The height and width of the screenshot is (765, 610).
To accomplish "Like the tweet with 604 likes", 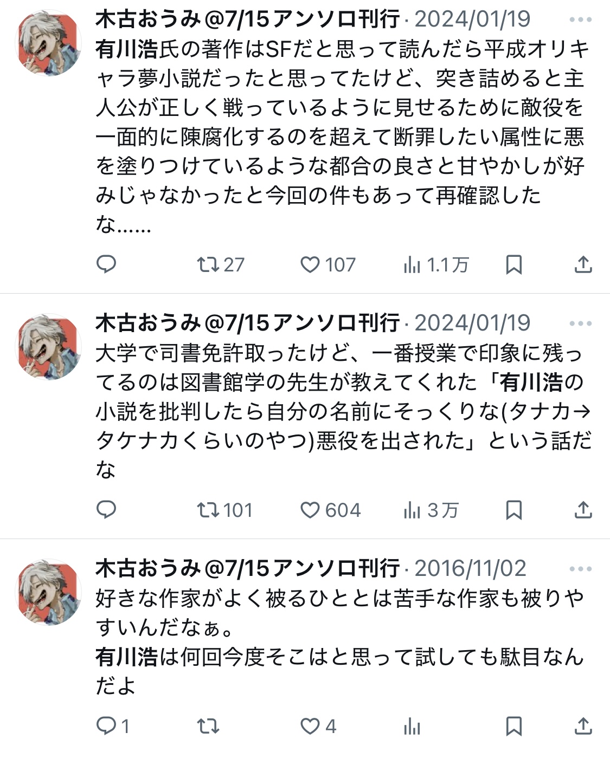I will pos(330,510).
